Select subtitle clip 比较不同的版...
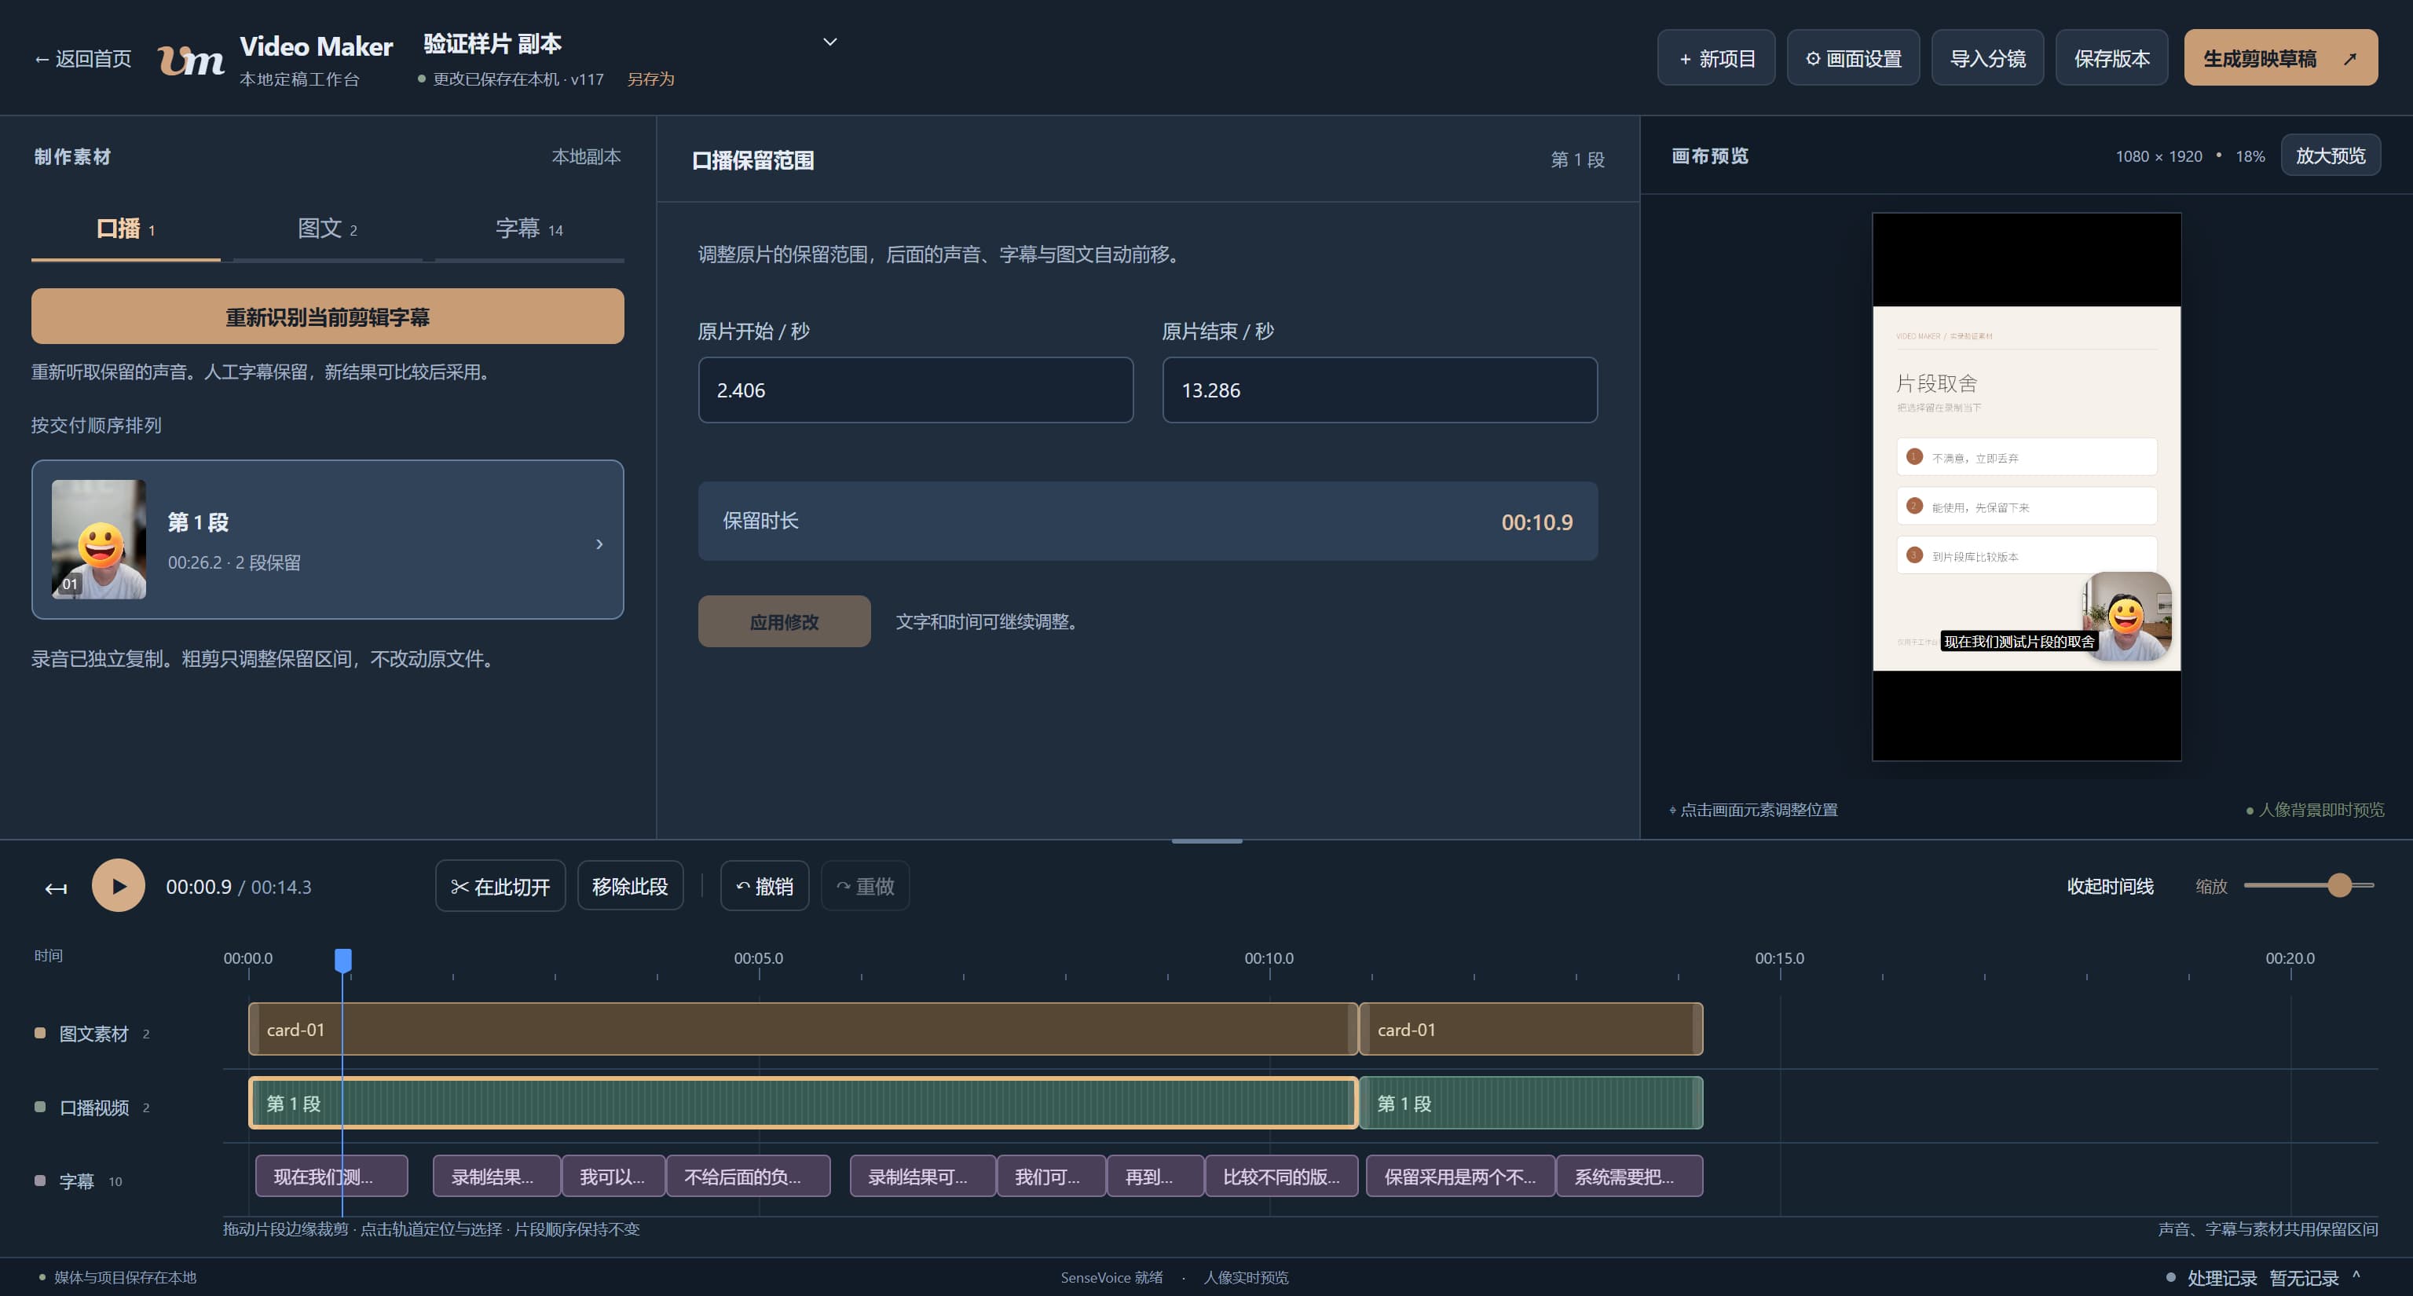 point(1280,1176)
